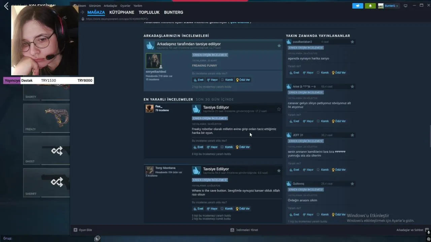
Task: Mark sovyetkaridesi's review as Komik
Action: point(227,80)
